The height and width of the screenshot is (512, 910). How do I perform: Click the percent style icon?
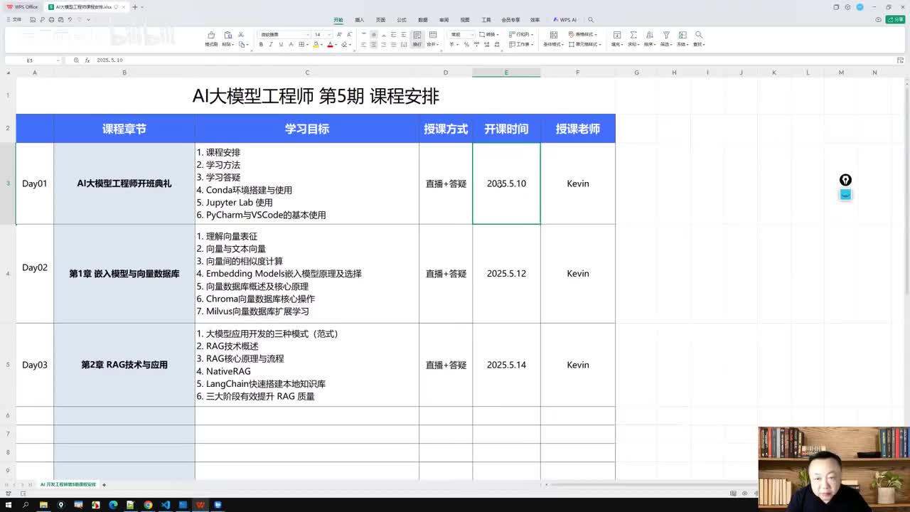tap(466, 44)
